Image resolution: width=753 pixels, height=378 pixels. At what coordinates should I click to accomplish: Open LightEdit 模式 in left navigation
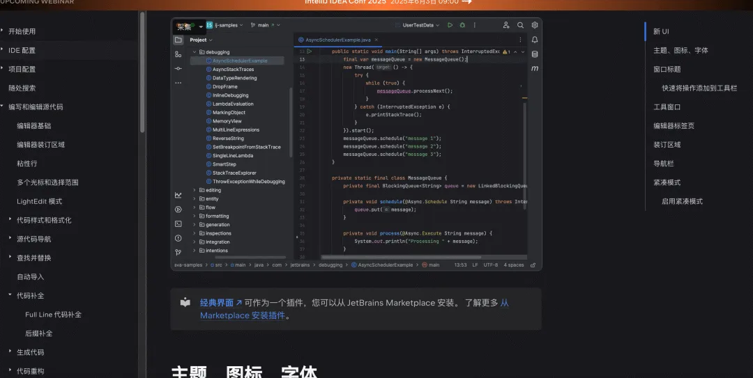39,201
